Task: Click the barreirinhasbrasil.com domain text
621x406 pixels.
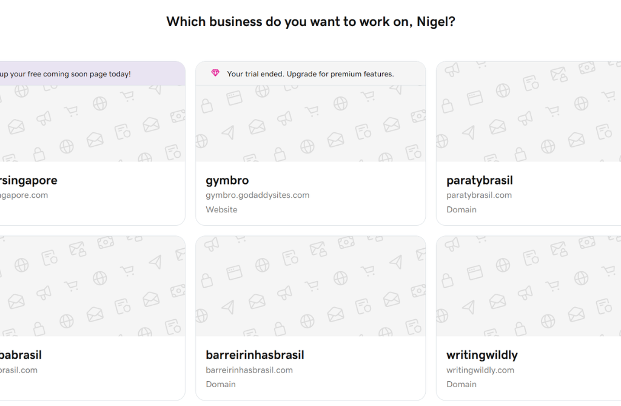Action: pyautogui.click(x=249, y=370)
